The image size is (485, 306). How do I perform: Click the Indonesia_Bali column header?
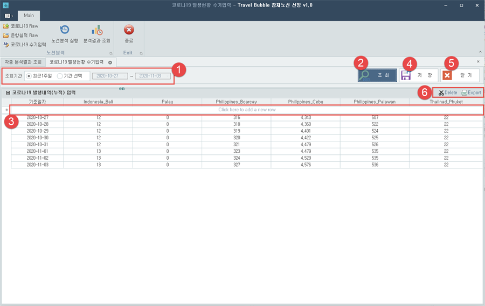pos(99,102)
